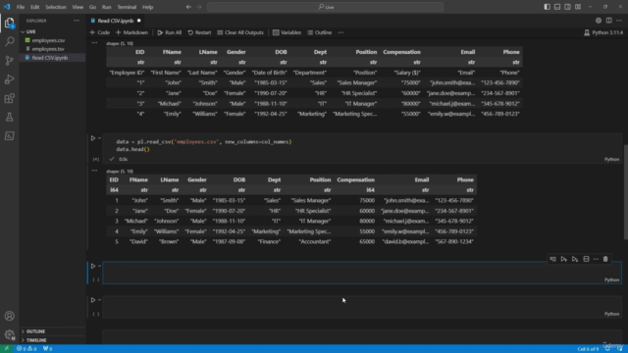The height and width of the screenshot is (353, 628).
Task: Open the Edit menu
Action: pyautogui.click(x=35, y=7)
